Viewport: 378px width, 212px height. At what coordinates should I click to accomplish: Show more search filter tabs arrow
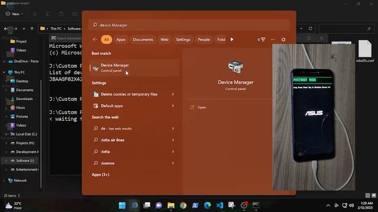click(232, 39)
